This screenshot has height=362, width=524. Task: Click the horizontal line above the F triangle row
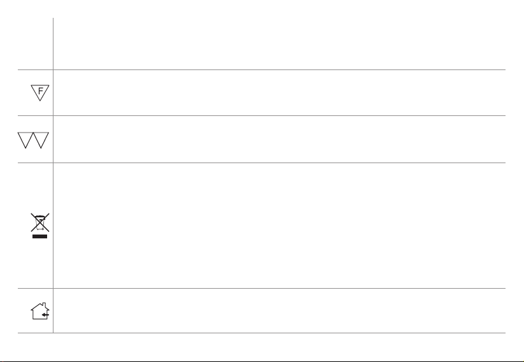coord(261,70)
